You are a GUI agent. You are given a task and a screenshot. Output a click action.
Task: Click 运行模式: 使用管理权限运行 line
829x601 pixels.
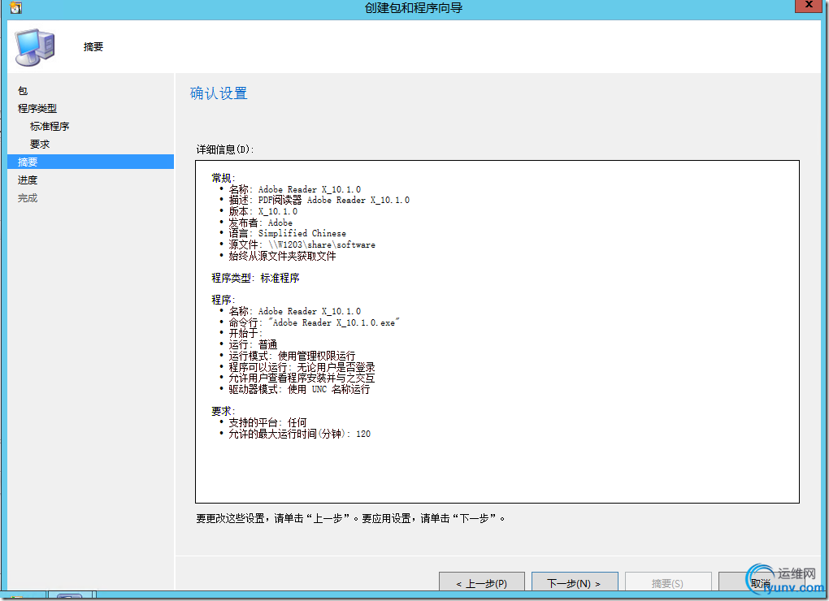(292, 356)
